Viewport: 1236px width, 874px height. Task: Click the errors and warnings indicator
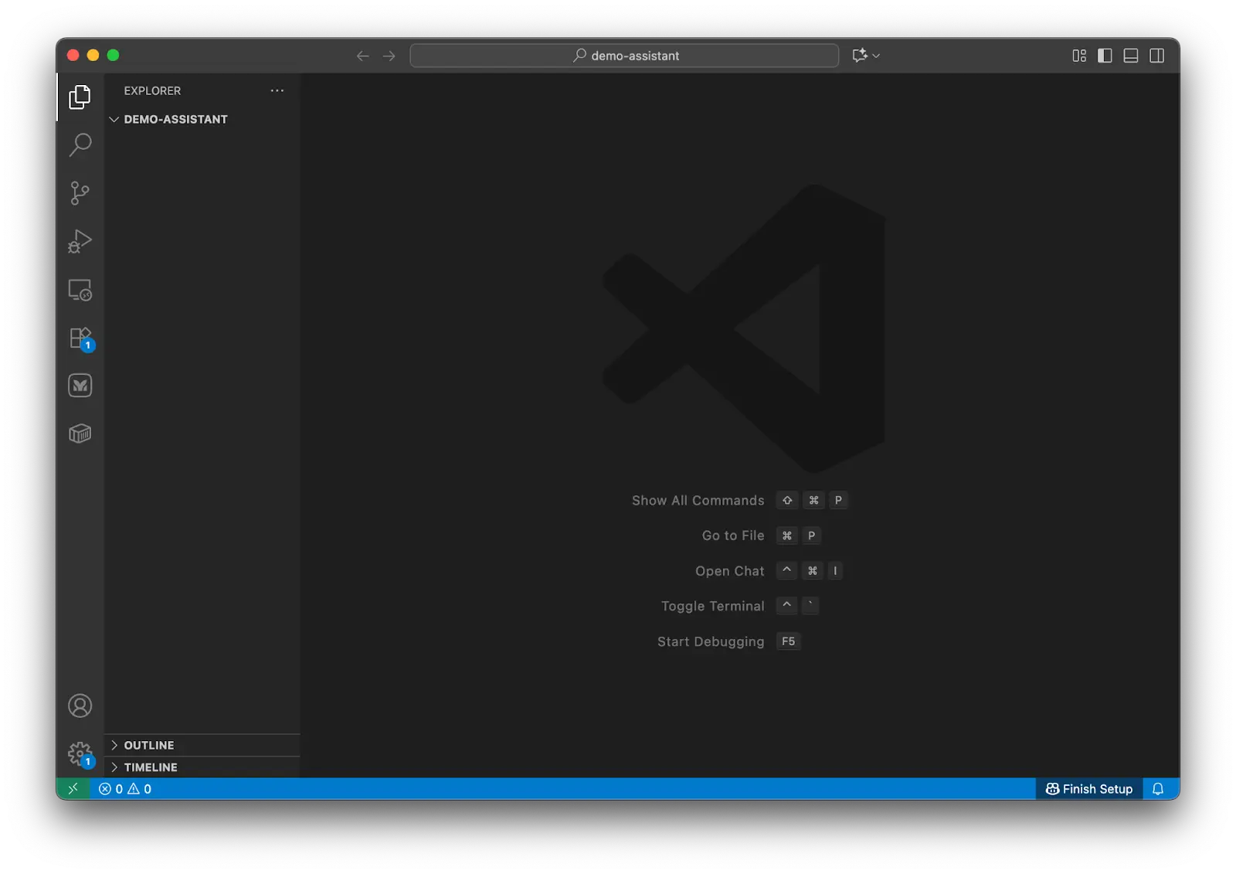125,789
